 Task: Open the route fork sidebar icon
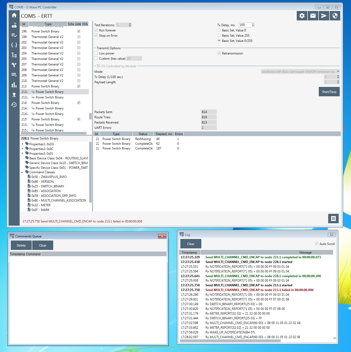(14, 65)
